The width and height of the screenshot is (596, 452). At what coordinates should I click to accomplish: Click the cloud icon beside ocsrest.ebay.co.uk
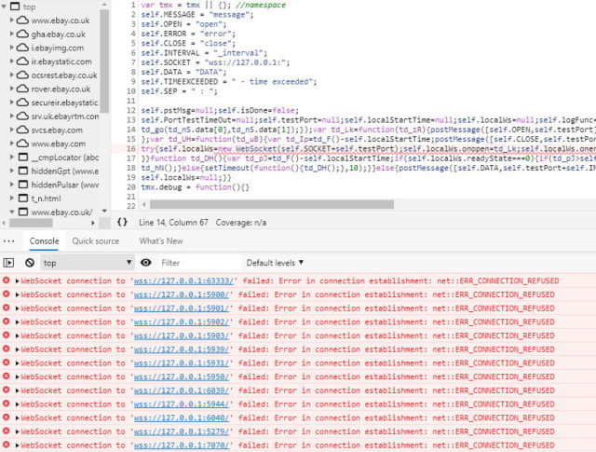point(22,75)
